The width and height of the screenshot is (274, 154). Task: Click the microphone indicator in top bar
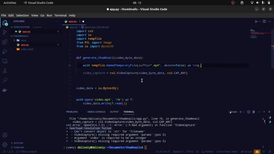click(262, 3)
